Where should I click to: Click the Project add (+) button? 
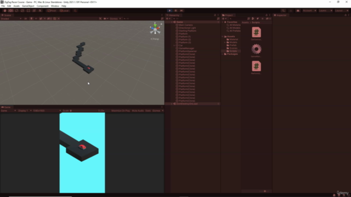[x=224, y=19]
